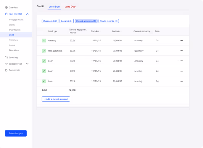
Task: Select the Public records (2) filter
Action: point(109,21)
